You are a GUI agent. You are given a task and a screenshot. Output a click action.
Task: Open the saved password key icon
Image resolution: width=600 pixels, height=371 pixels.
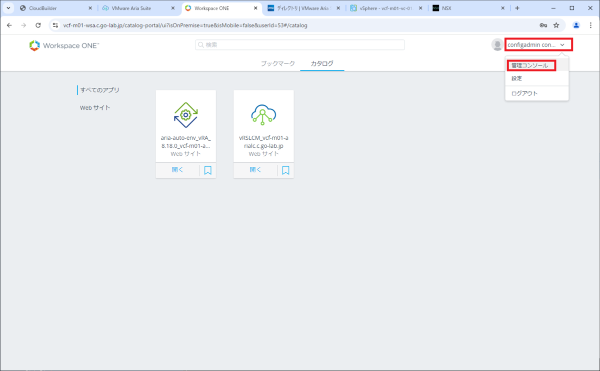click(x=543, y=25)
